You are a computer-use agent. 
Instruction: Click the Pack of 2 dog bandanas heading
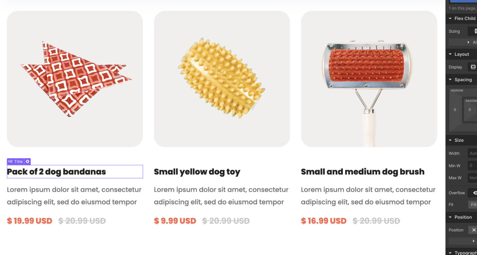[x=57, y=172]
